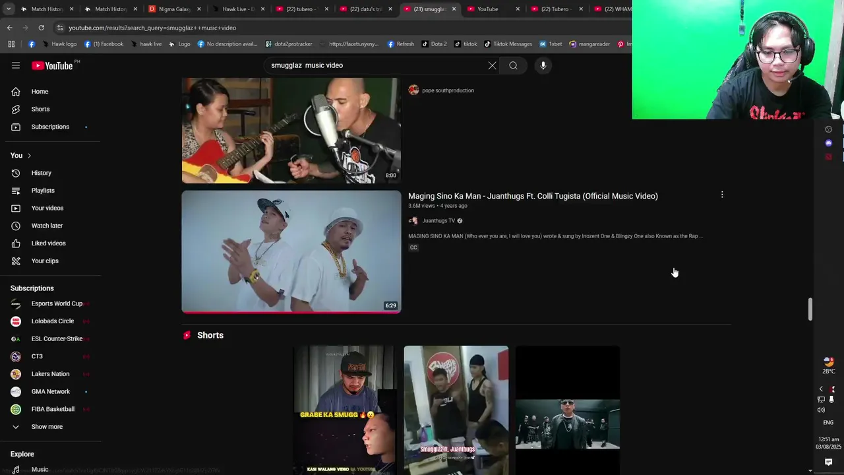Open the GRABE KA SMUGG short

click(x=344, y=410)
